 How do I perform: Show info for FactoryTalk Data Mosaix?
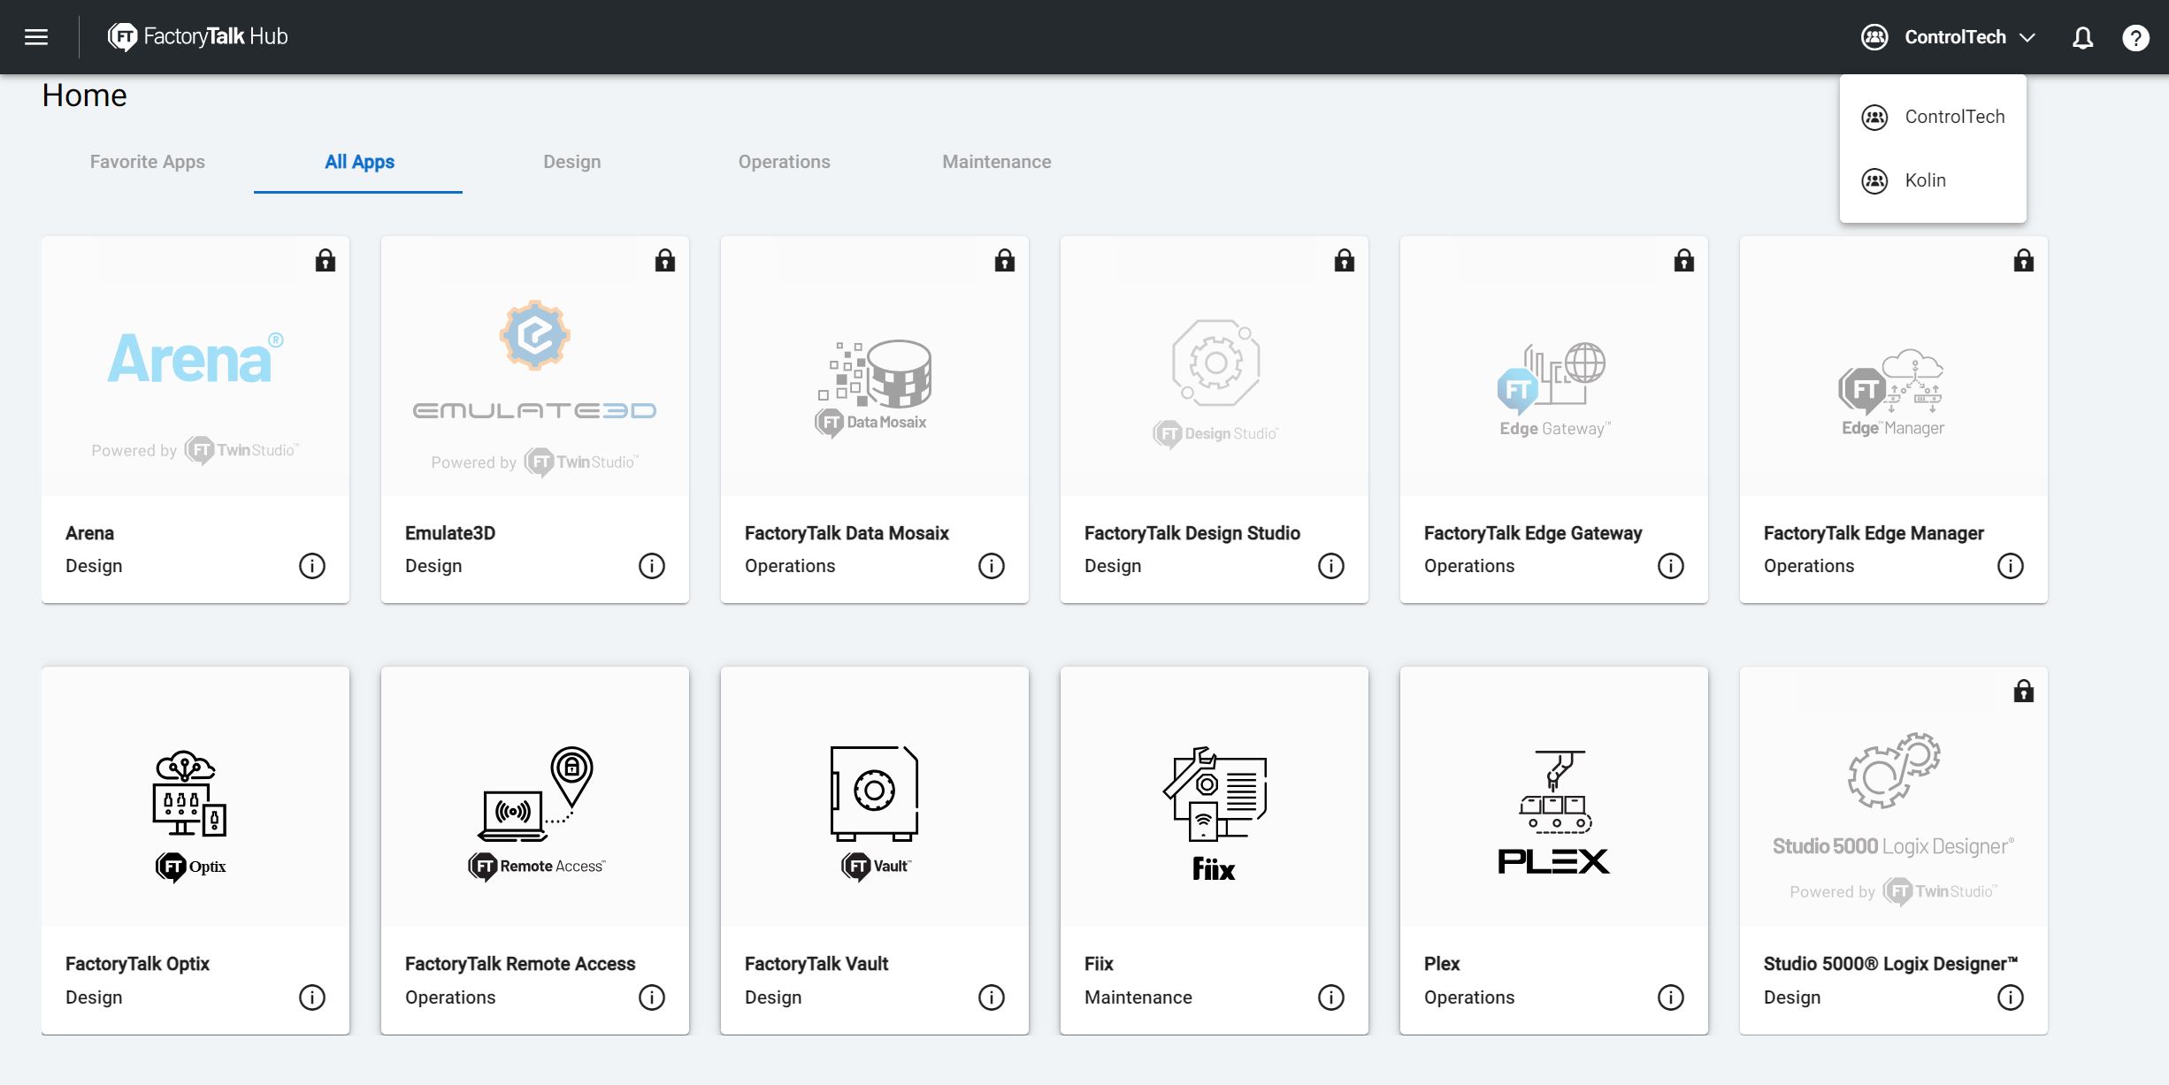(x=992, y=566)
